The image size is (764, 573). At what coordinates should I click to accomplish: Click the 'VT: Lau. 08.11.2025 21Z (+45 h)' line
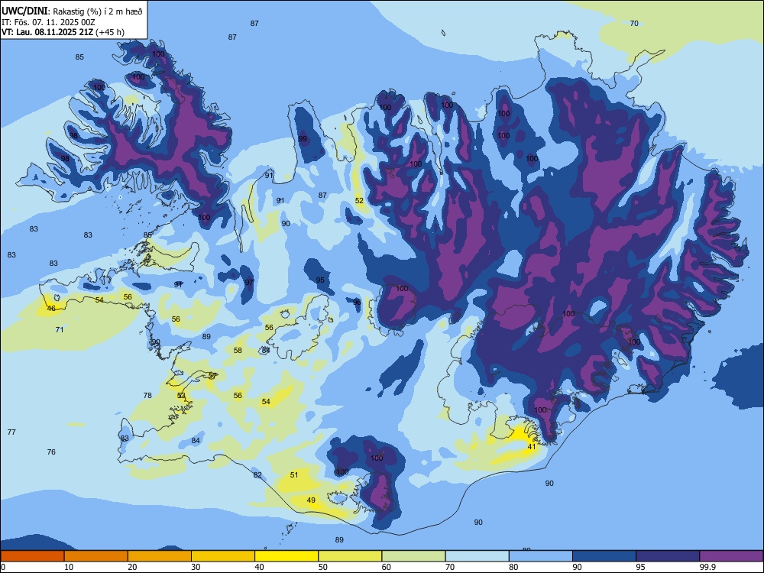[63, 32]
